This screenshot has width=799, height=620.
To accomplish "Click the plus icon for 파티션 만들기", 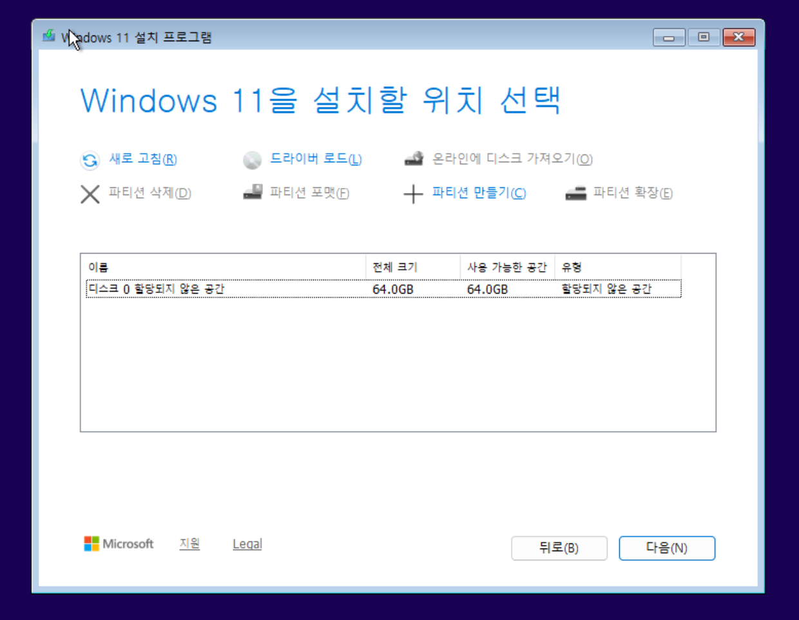I will click(413, 194).
